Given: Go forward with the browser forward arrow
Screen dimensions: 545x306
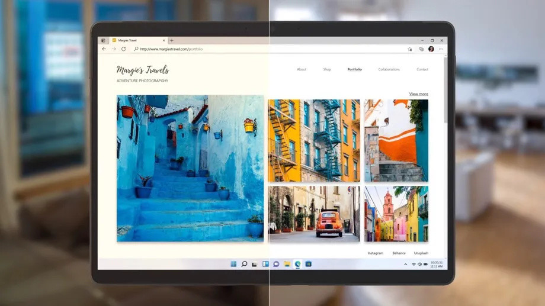Looking at the screenshot, I should [114, 49].
